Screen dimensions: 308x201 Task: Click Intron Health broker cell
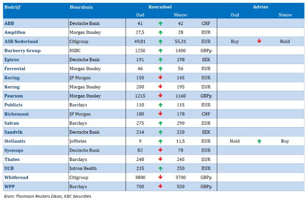point(83,169)
